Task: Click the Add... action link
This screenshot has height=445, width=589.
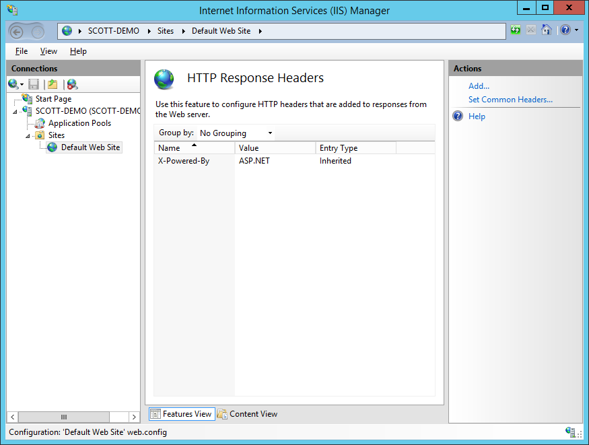Action: click(x=479, y=86)
